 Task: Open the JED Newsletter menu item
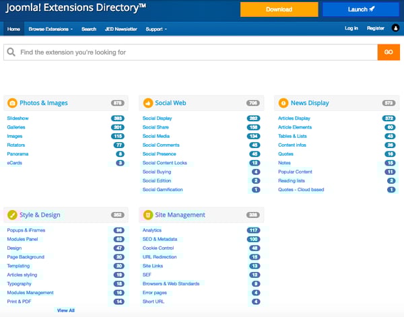click(121, 29)
